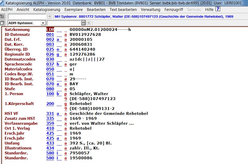The width and height of the screenshot is (248, 164).
Task: Expand the ADM-Systemnr. dropdown
Action: [x=43, y=23]
